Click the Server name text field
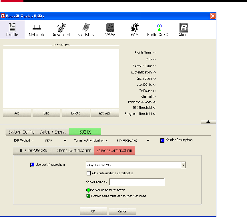 (x=137, y=182)
